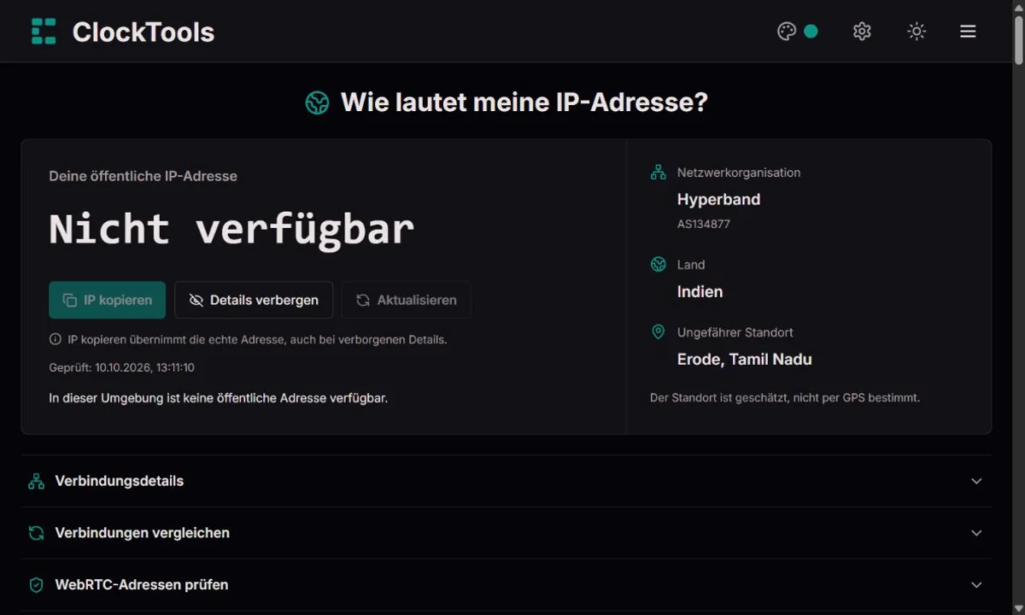
Task: Expand the Verbindungen vergleichen section
Action: (x=507, y=533)
